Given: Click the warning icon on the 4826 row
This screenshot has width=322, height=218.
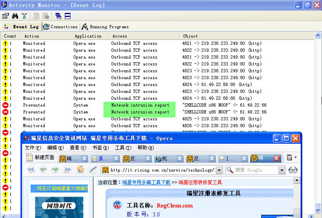Looking at the screenshot, I should tap(5, 126).
